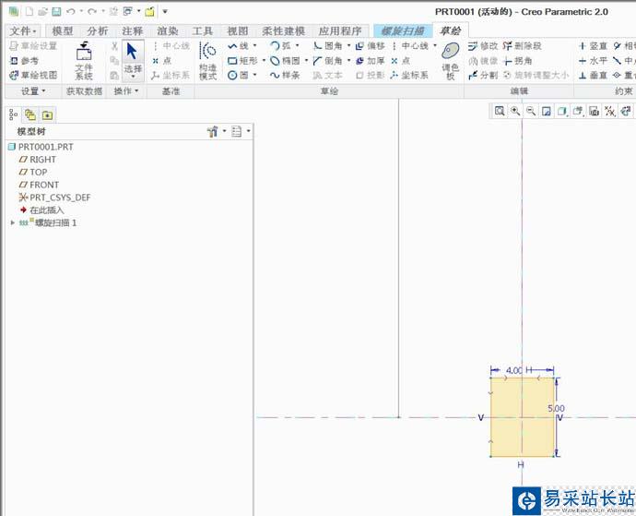Open dropdown arrow next to 弧 (Arc)
636x516 pixels.
pyautogui.click(x=298, y=45)
